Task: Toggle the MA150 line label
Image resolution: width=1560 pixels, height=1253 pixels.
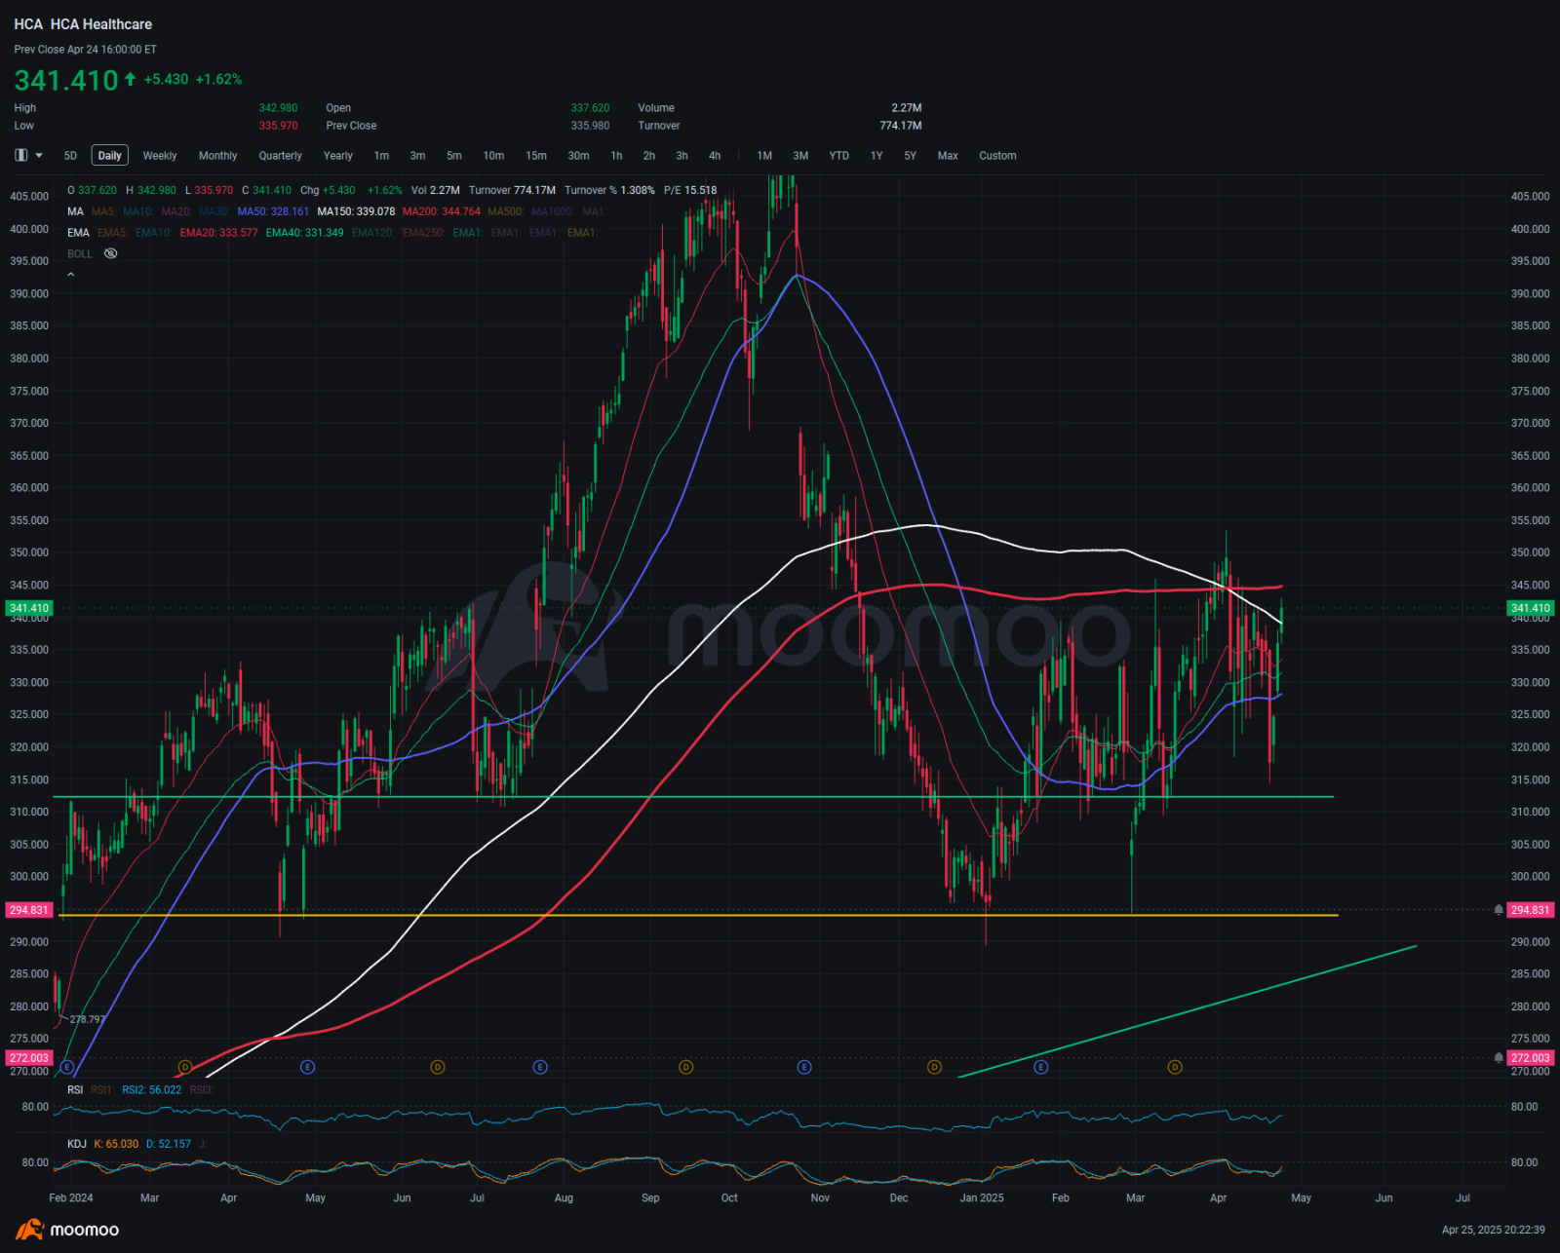Action: tap(356, 211)
